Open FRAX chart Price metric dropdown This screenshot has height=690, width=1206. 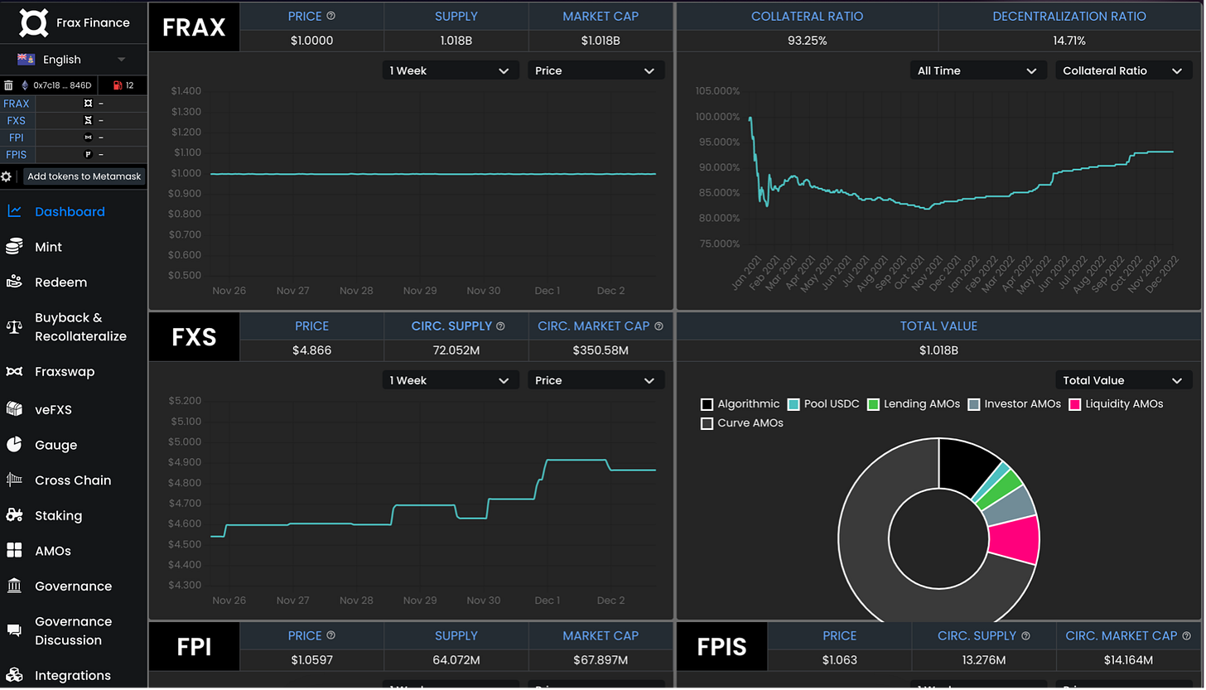tap(596, 70)
